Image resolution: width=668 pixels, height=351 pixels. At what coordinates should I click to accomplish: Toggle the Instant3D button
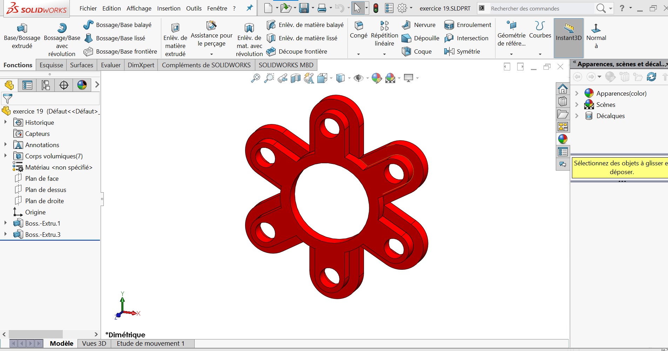(569, 38)
